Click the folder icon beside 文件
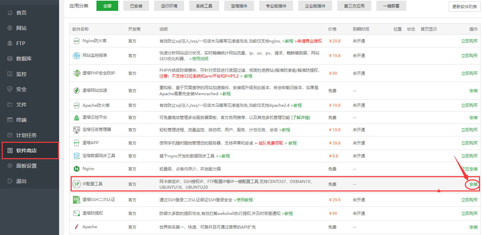Screen dimensions: 482x235 (x=10, y=105)
